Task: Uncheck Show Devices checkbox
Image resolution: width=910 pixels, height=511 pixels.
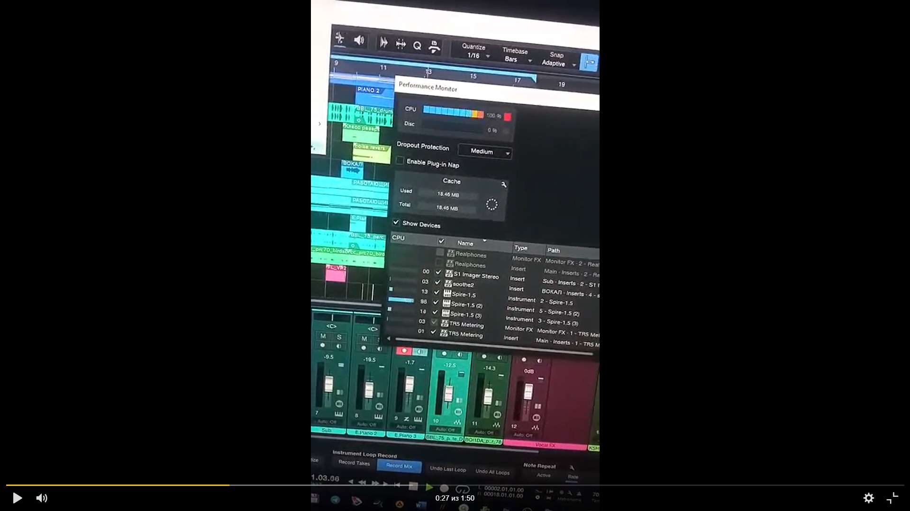Action: (x=396, y=222)
